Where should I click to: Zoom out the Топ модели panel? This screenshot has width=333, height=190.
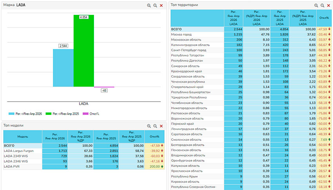(155, 126)
